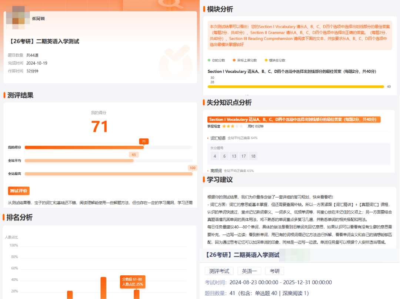The image size is (400, 299).
Task: Select missed question number 4
Action: pos(215,156)
